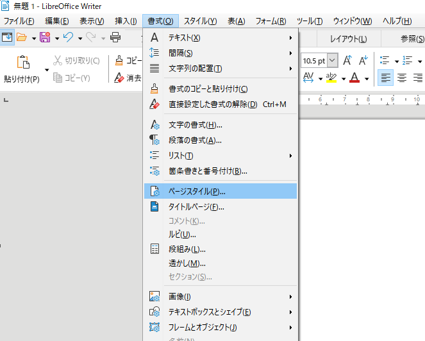Apply the red font color

(354, 78)
